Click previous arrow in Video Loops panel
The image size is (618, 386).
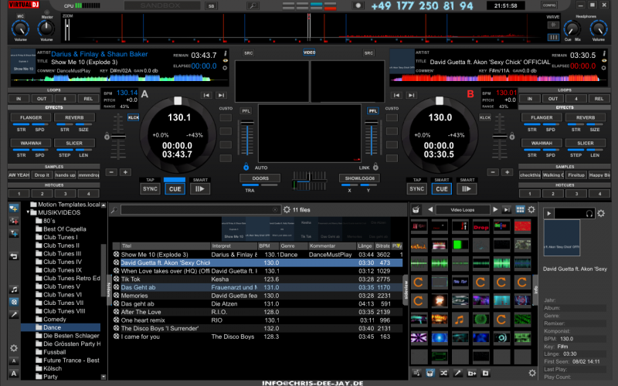click(430, 209)
